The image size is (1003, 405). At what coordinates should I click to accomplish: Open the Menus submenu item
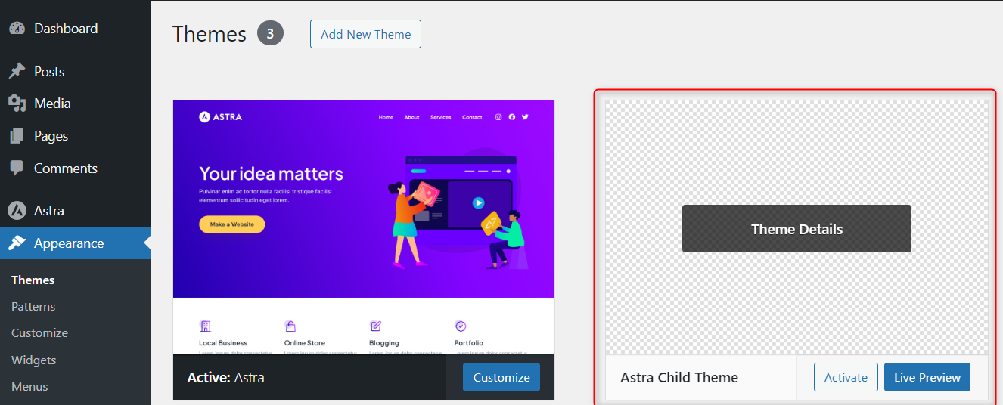[29, 386]
